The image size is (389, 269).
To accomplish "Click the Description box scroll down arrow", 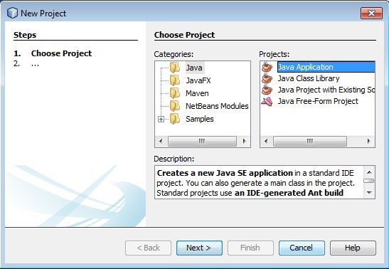I will 369,193.
